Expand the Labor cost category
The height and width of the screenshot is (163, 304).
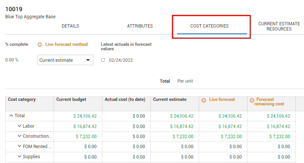19,127
